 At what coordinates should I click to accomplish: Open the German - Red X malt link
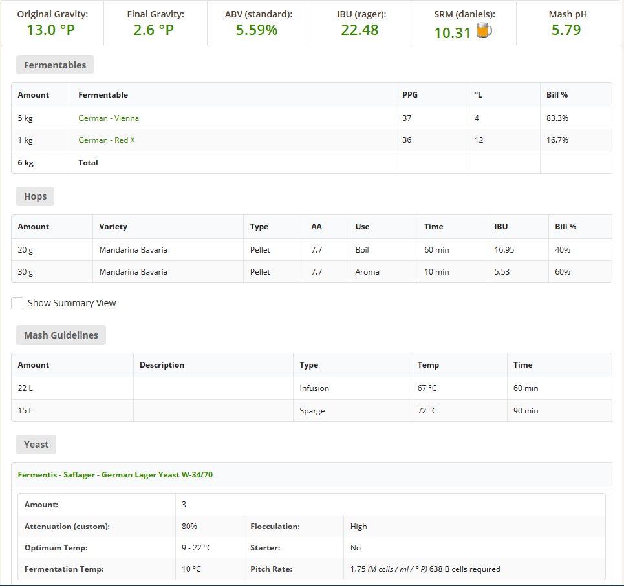tap(107, 140)
